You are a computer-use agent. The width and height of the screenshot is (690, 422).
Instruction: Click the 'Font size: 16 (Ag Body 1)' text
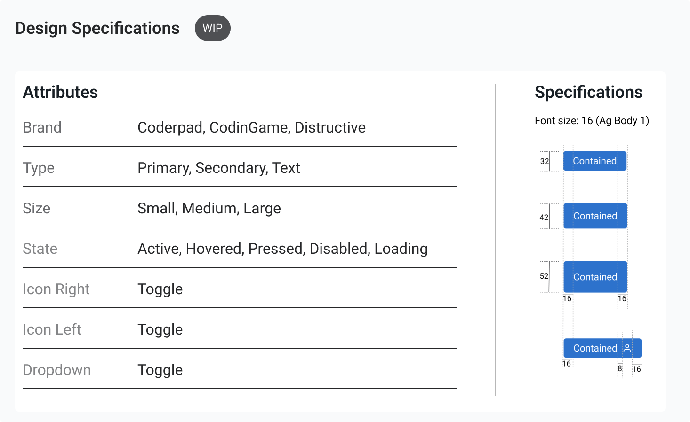[592, 121]
